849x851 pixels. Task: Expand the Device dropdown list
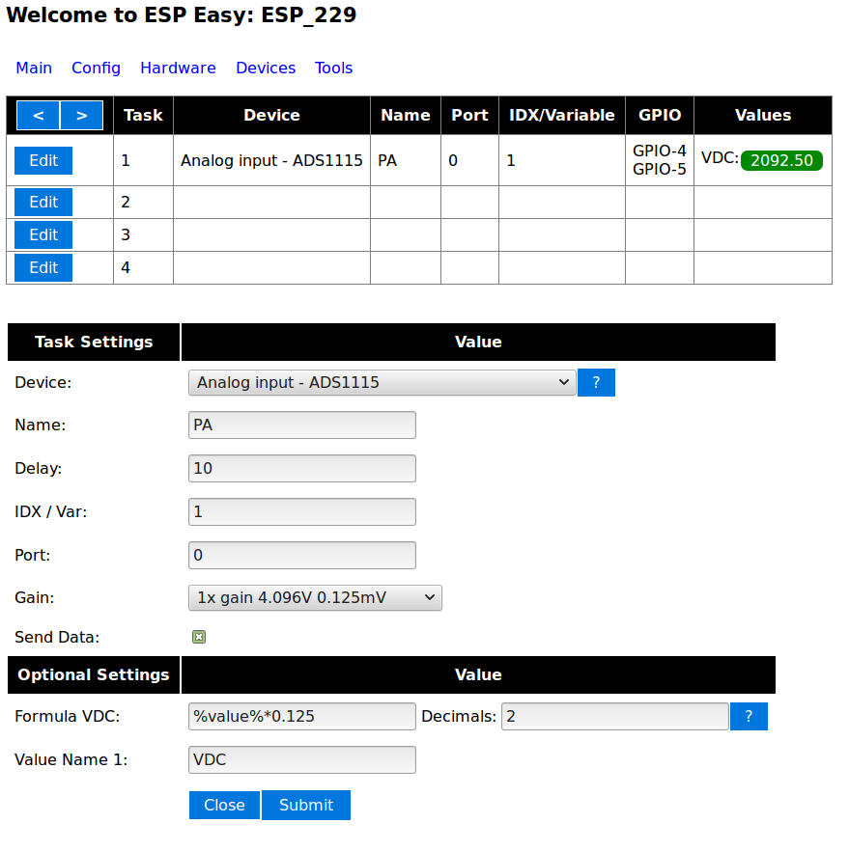pos(382,383)
